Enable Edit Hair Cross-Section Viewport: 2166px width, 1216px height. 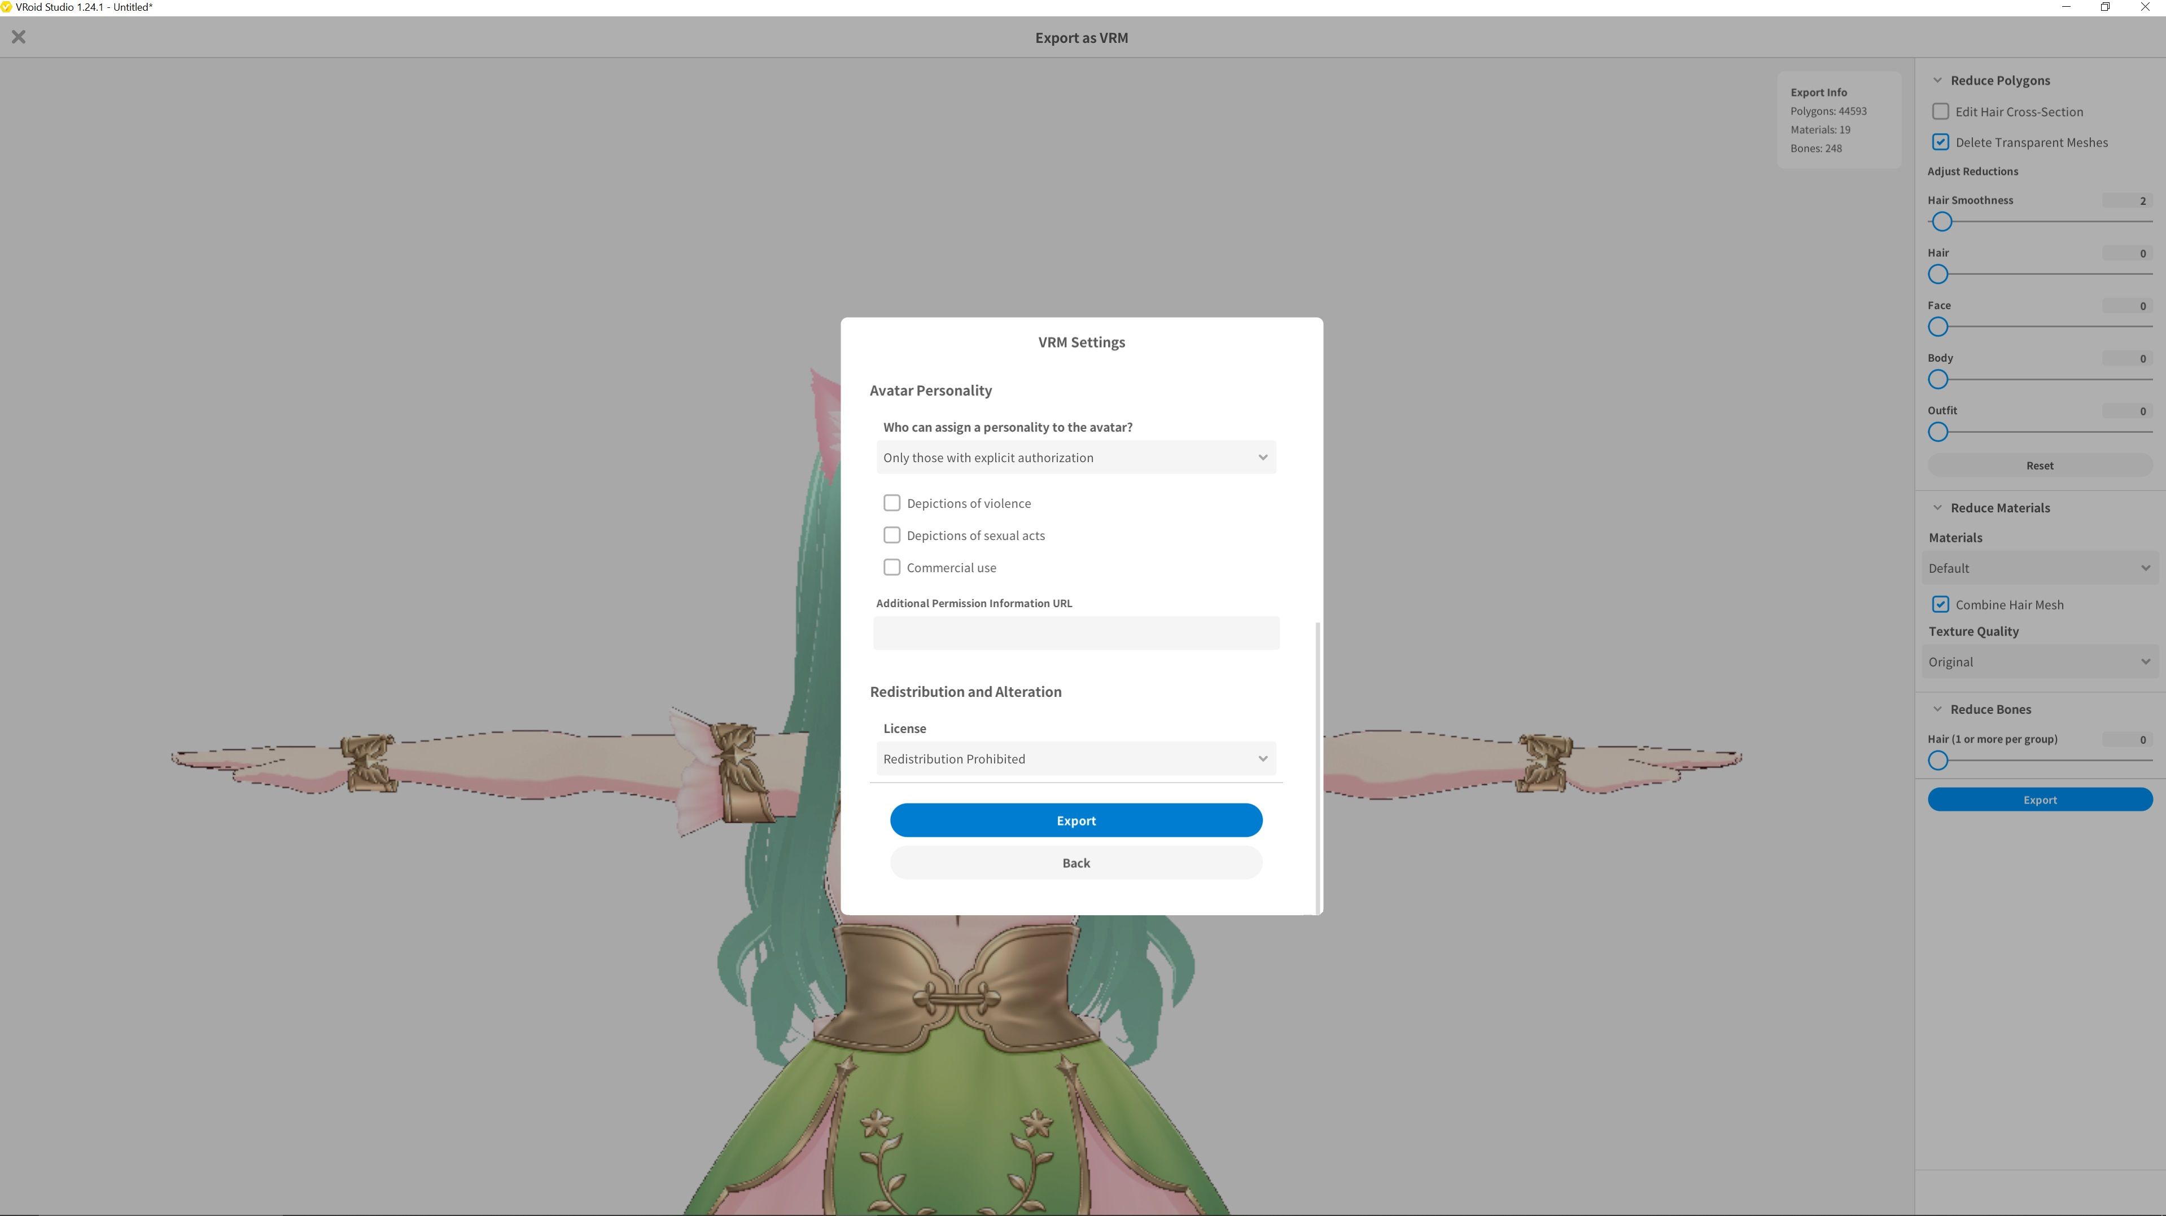[x=1941, y=111]
